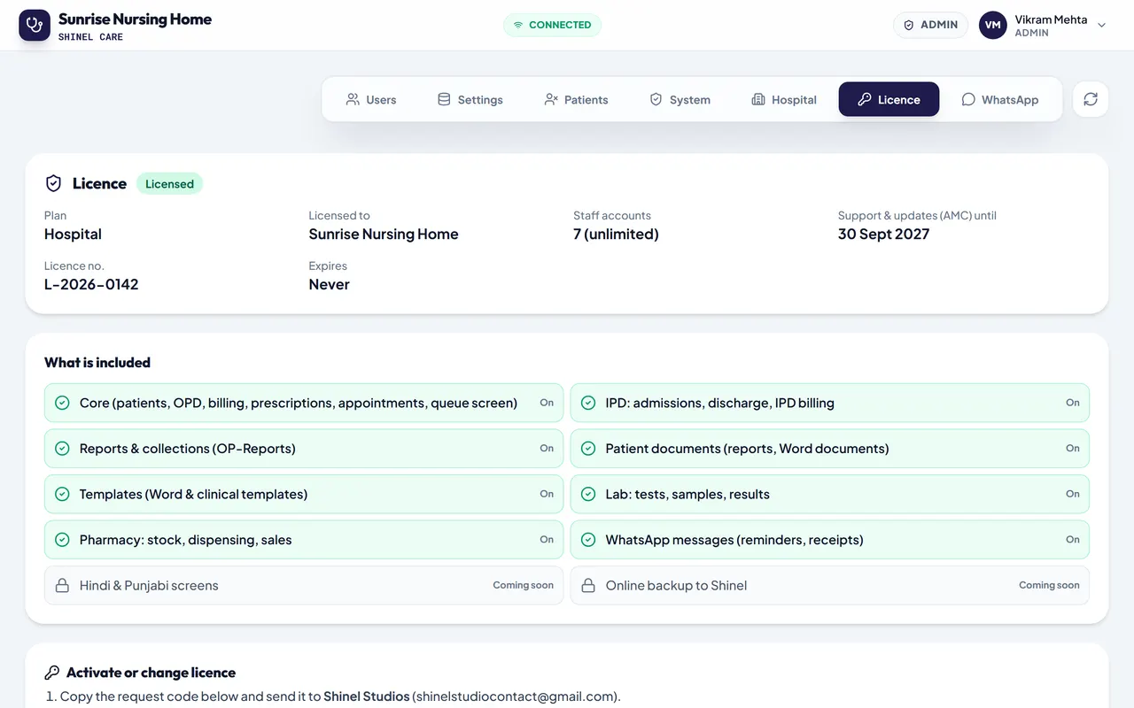Click lock icon on Online backup to Shinel
The image size is (1134, 708).
coord(588,585)
